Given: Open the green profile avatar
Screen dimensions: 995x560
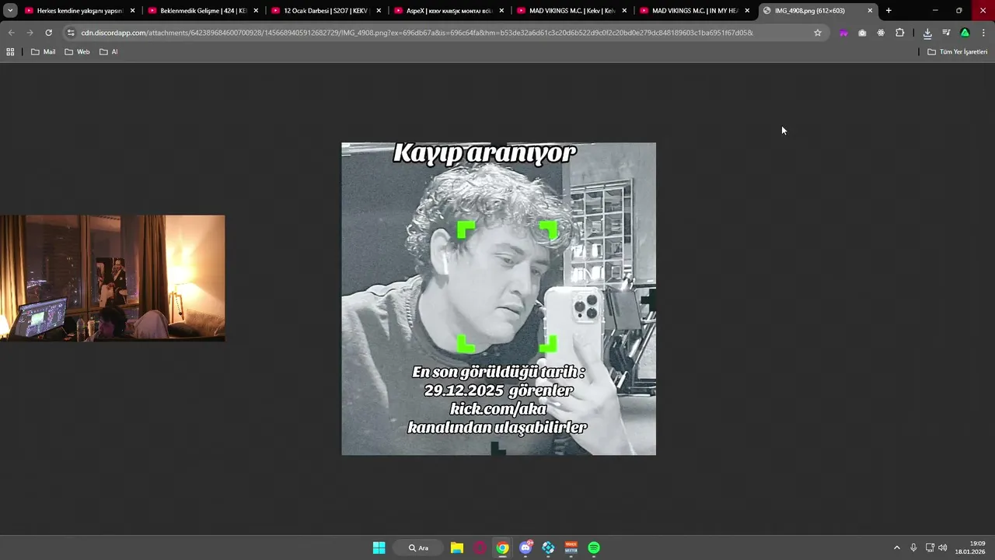Looking at the screenshot, I should pos(965,33).
